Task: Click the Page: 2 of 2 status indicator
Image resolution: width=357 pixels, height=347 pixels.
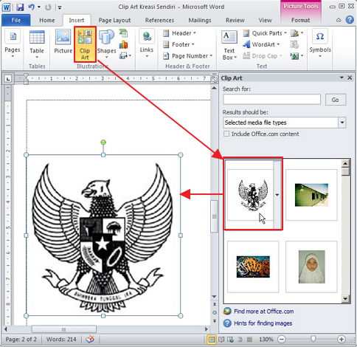Action: pos(21,340)
